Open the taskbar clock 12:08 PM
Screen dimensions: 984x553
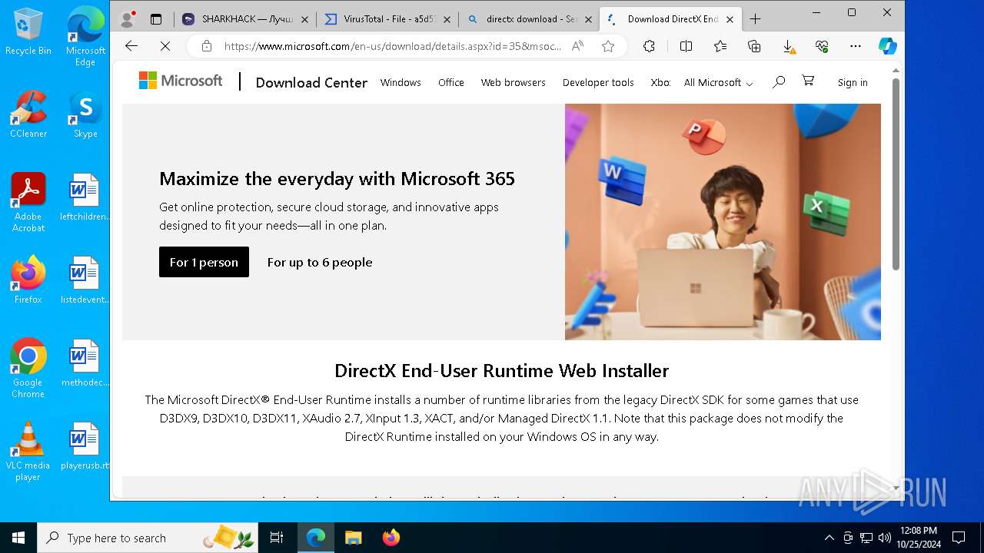pyautogui.click(x=918, y=538)
